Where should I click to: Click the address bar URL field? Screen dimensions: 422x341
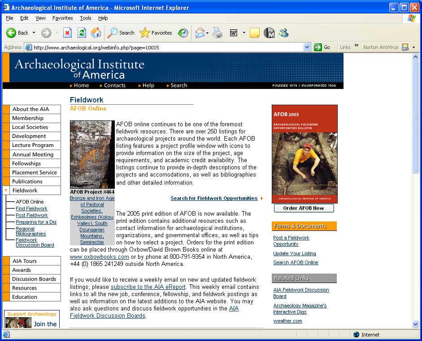coord(167,48)
